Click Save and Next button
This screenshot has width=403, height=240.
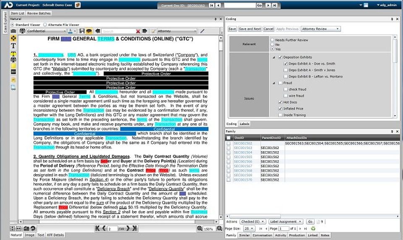point(249,29)
